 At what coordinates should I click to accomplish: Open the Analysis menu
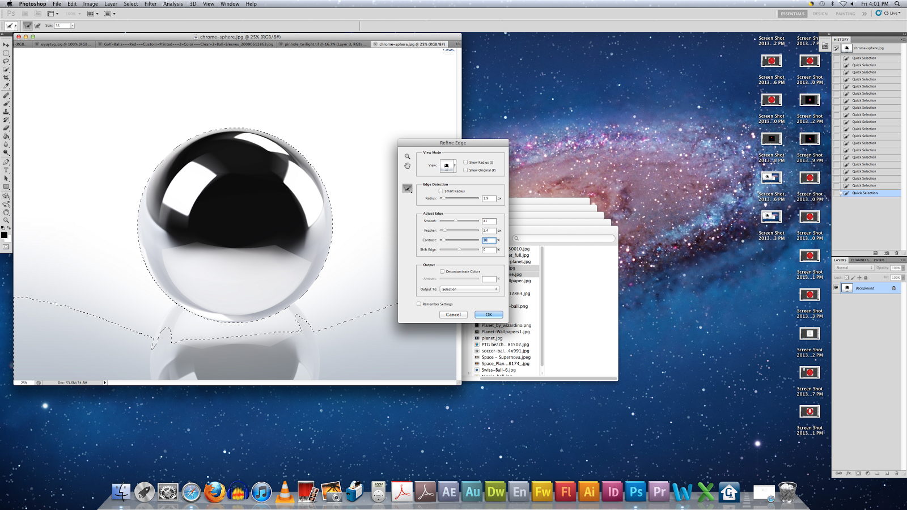coord(173,4)
